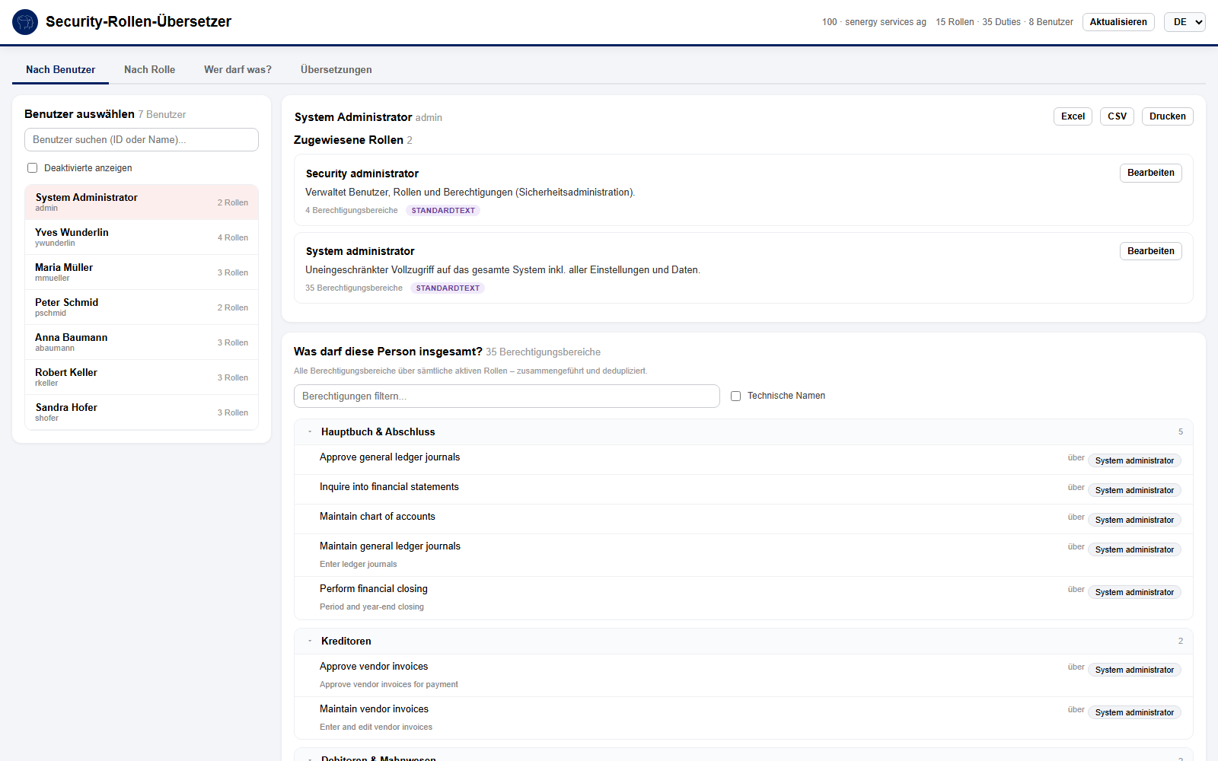Click the Drucken button
Viewport: 1218px width, 761px height.
click(1167, 116)
